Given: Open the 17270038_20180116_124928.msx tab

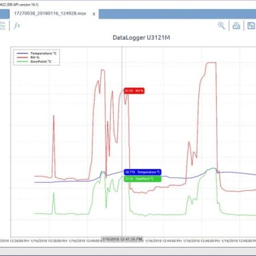Looking at the screenshot, I should tap(50, 14).
